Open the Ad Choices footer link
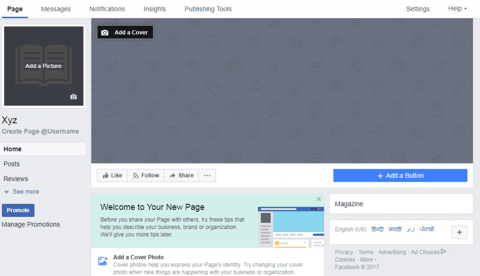 click(425, 252)
